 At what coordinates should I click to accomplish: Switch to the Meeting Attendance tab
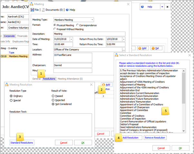click(70, 79)
